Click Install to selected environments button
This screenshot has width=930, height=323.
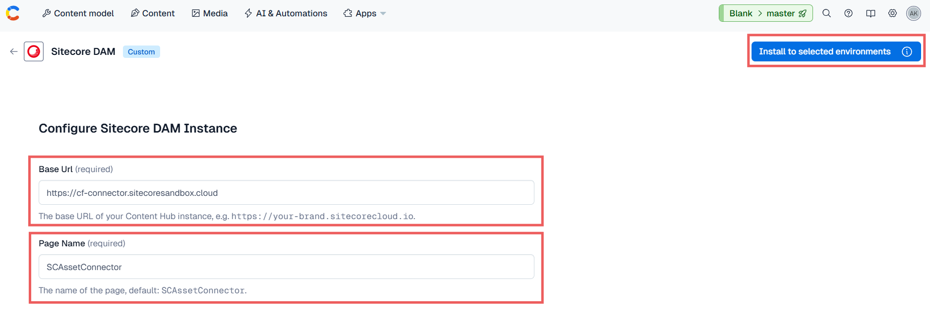point(836,51)
